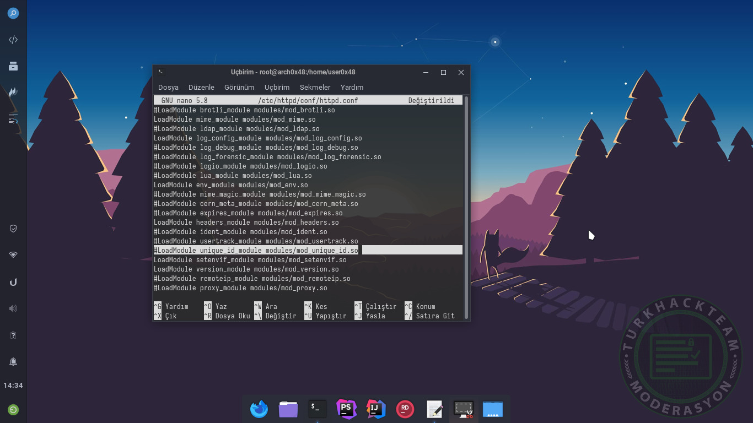Click the Değiştirildi status in nano header
The height and width of the screenshot is (423, 753).
click(x=431, y=100)
